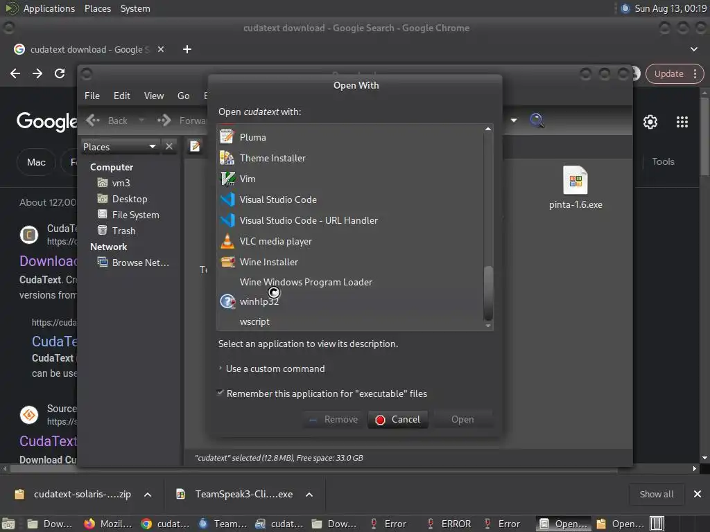Open vm3 home folder in sidebar

tap(121, 183)
